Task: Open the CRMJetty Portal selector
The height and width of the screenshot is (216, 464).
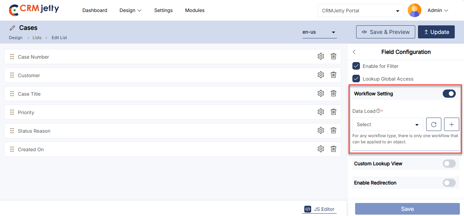Action: (361, 11)
